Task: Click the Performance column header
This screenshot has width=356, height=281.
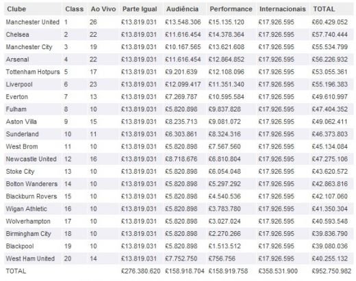Action: [231, 9]
